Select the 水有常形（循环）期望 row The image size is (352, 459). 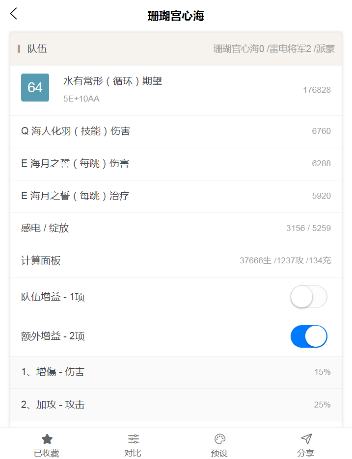point(176,90)
